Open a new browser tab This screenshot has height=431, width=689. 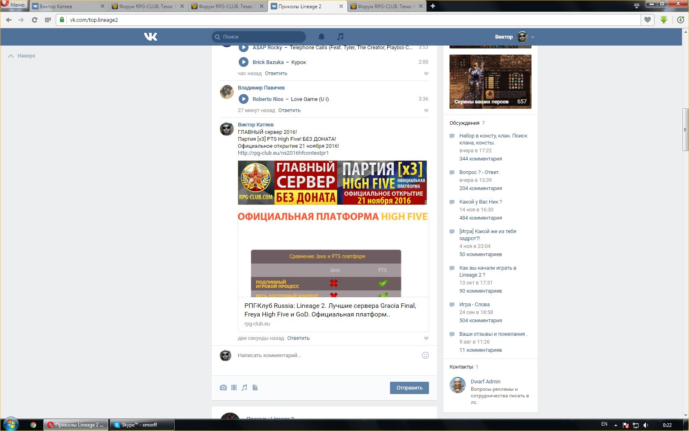433,6
